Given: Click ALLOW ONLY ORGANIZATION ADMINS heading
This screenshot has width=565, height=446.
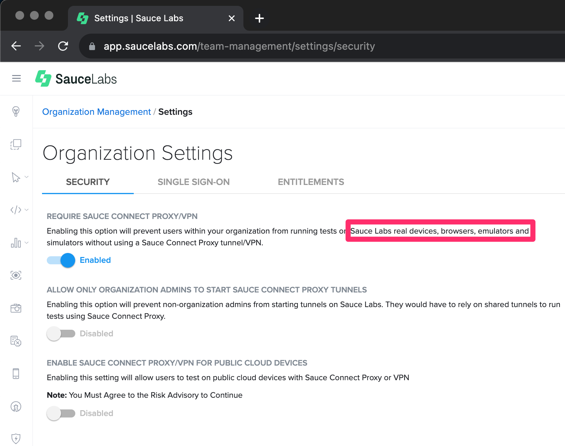Looking at the screenshot, I should (207, 290).
